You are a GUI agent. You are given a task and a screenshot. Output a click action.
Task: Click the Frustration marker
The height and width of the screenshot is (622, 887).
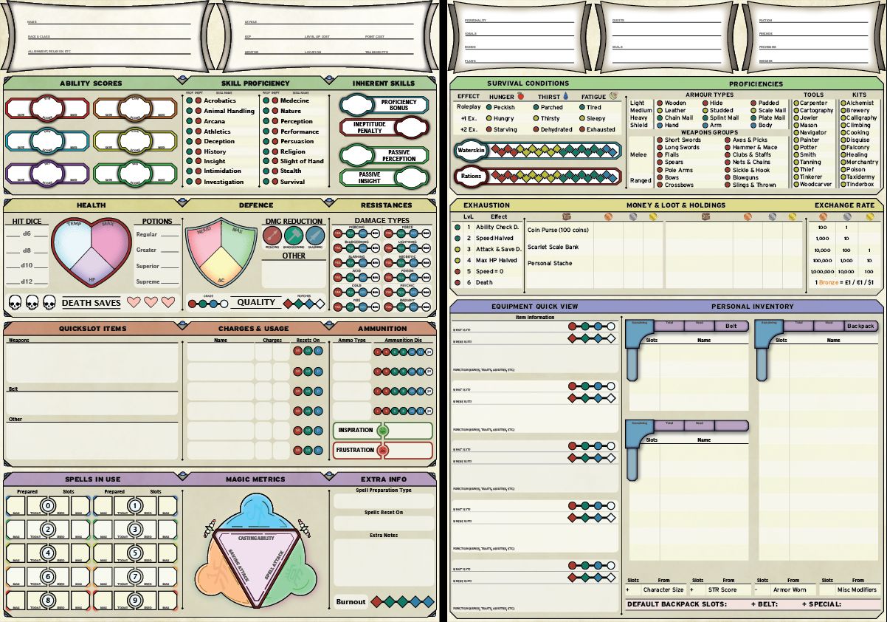point(383,450)
